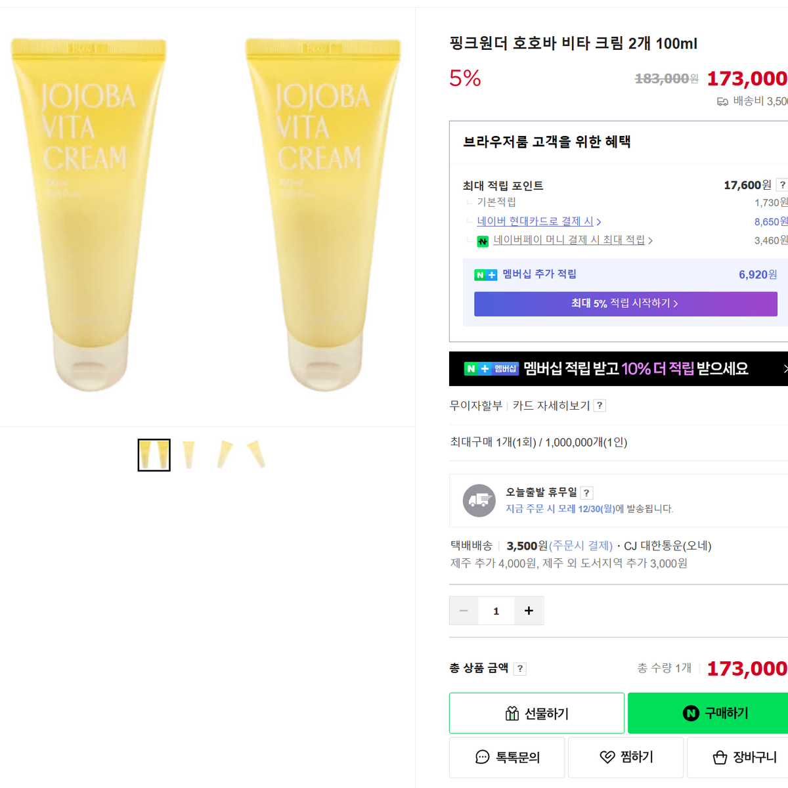The height and width of the screenshot is (788, 788).
Task: Increase quantity with the plus button
Action: tap(529, 611)
